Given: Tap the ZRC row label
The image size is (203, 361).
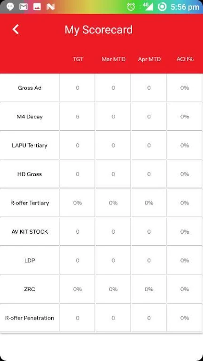Looking at the screenshot, I should tap(30, 289).
